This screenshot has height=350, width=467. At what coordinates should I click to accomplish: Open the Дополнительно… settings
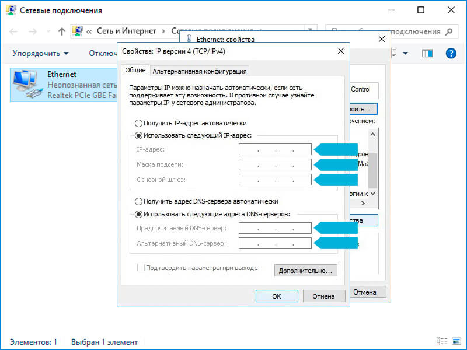coord(305,271)
